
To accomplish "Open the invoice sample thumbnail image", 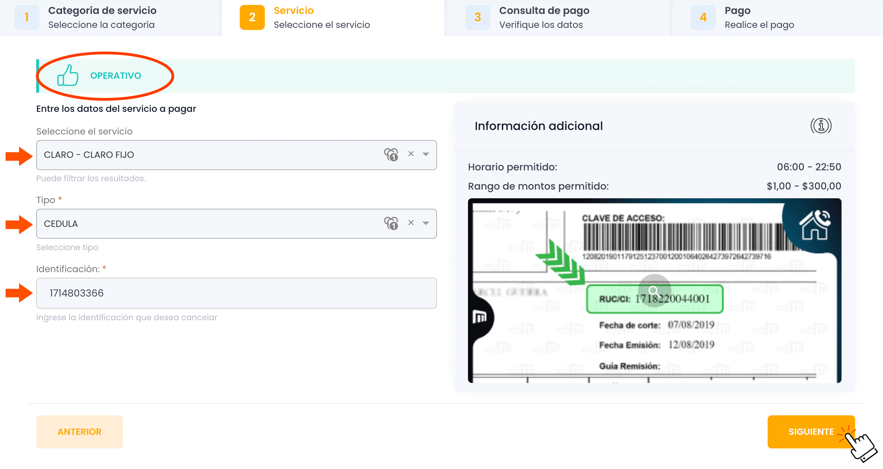I will pyautogui.click(x=654, y=291).
